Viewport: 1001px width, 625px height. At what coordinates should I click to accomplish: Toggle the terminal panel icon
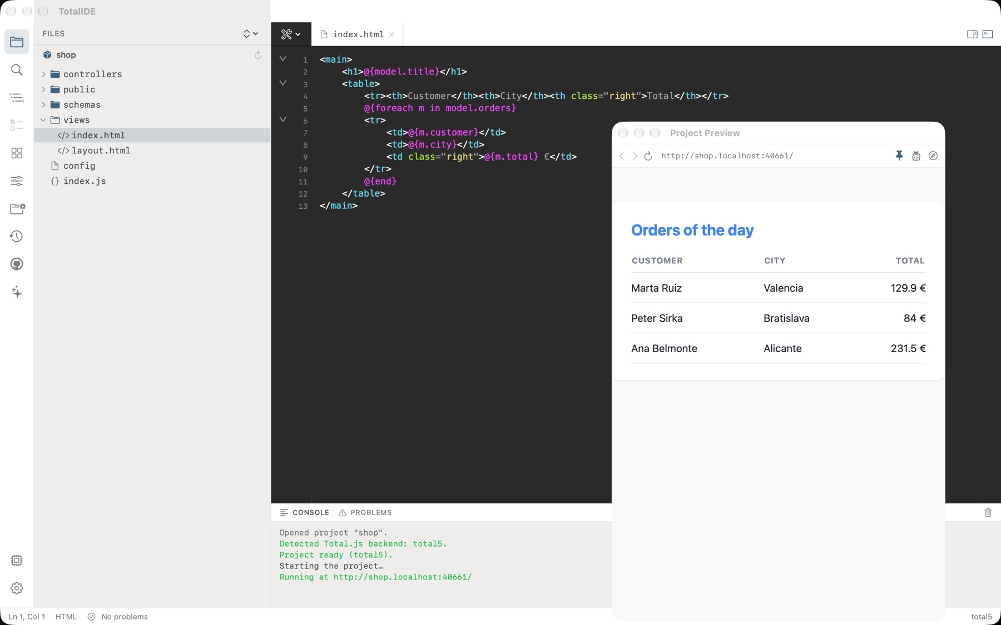[988, 34]
